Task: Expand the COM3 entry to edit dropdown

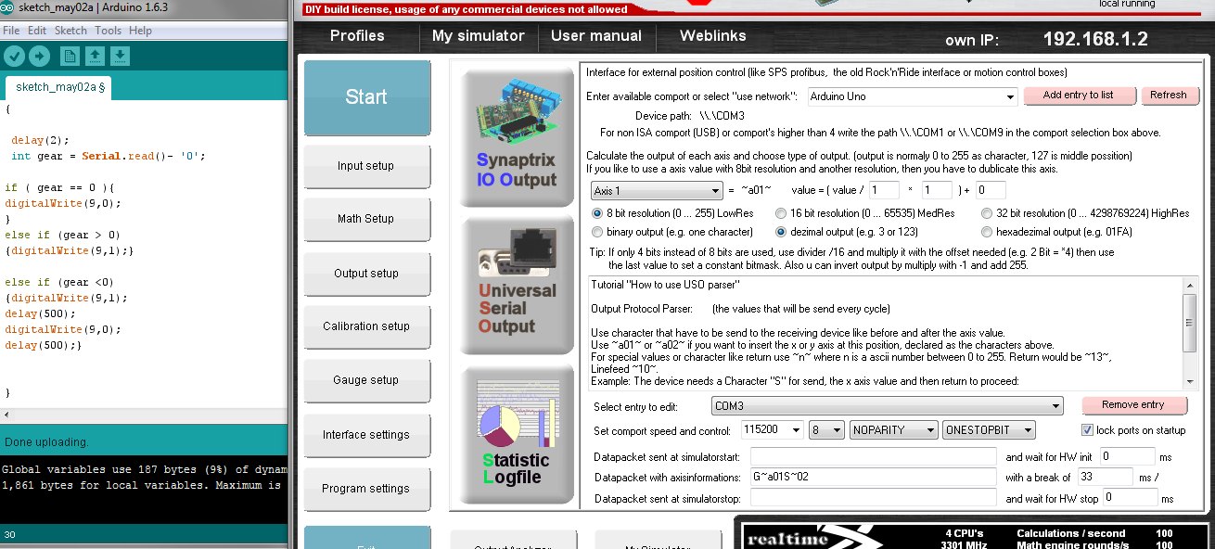Action: pos(1055,406)
